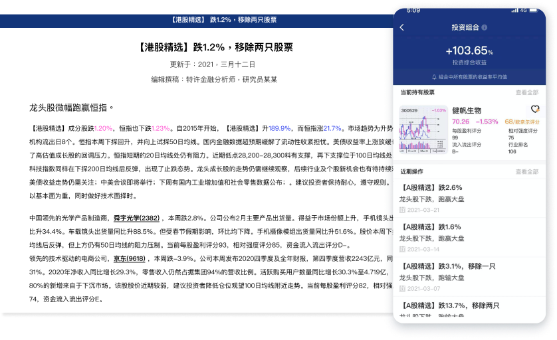Click the calendar icon next to 2021-03-14
Screen dimensions: 557x340
click(401, 249)
